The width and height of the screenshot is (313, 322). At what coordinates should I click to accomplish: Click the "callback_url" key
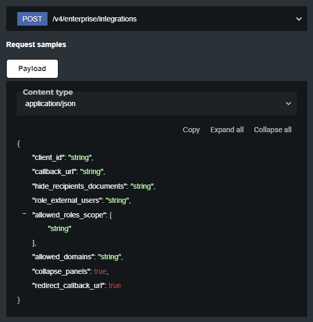coord(54,171)
